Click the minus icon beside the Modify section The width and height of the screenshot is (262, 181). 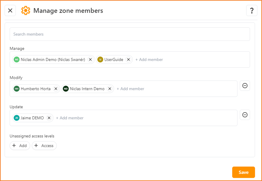pyautogui.click(x=245, y=86)
